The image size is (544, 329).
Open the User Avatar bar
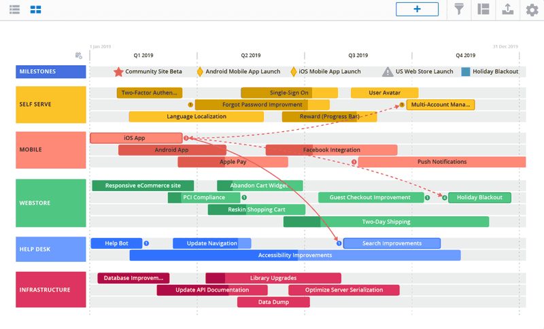(x=384, y=93)
